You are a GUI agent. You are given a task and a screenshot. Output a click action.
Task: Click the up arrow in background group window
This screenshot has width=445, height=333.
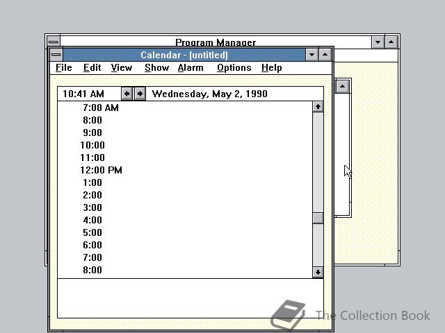point(342,86)
